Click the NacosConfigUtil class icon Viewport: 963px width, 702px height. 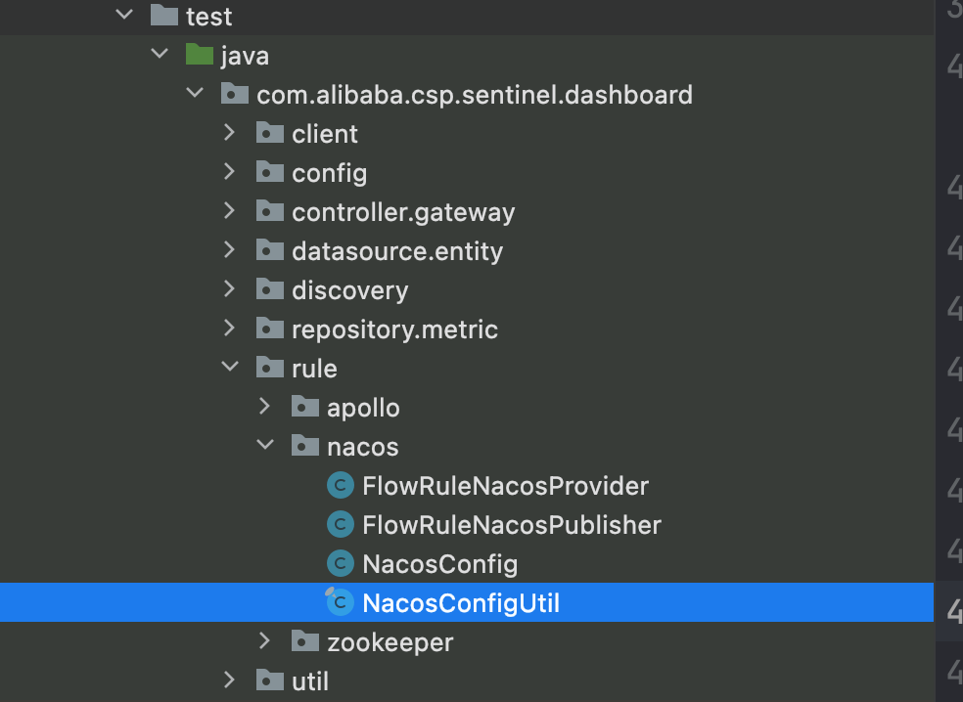340,602
